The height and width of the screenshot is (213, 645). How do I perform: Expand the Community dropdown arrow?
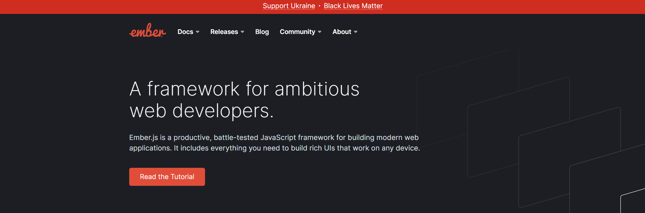(320, 32)
